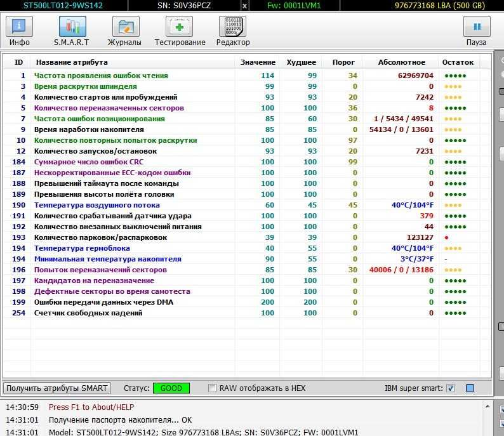Click the Остаток column header
The image size is (504, 436).
pos(458,62)
